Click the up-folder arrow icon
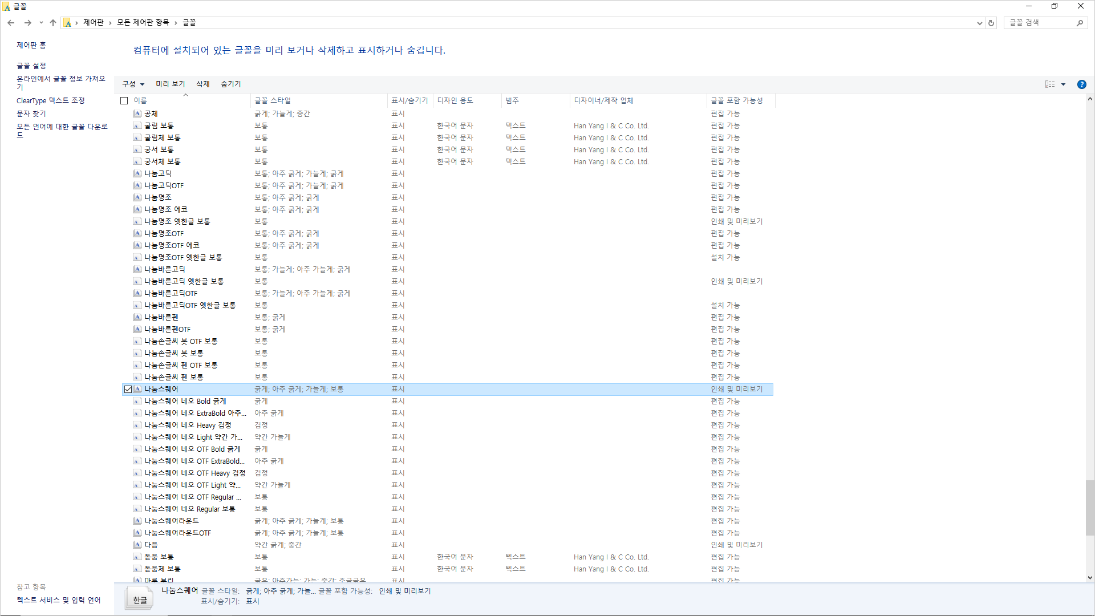 tap(53, 23)
